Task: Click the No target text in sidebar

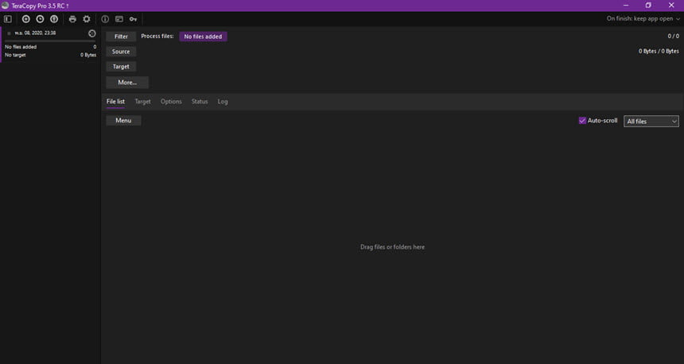Action: click(x=15, y=55)
